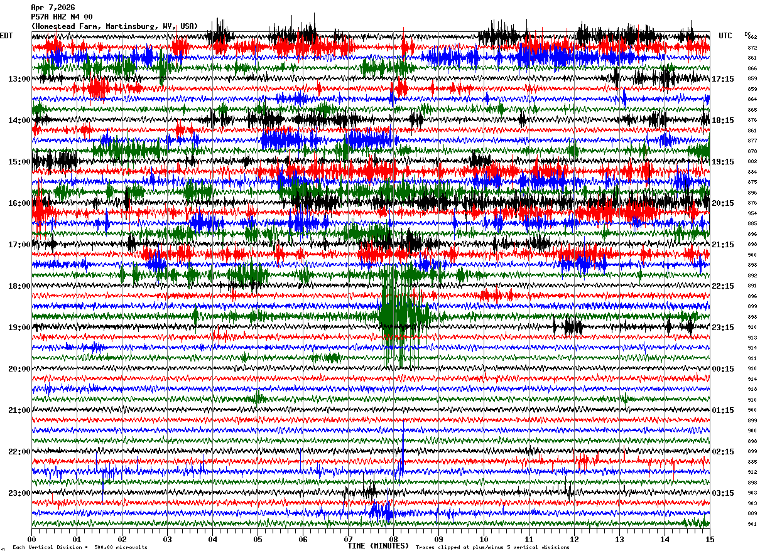Click the DC offset value '912'

(x=752, y=473)
